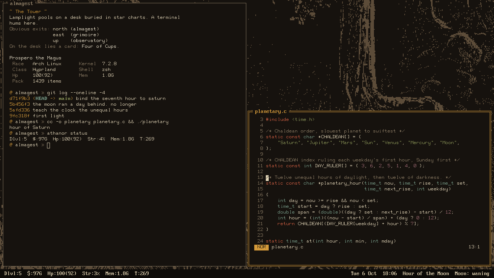Click Str:3% in the bottom status bar
The width and height of the screenshot is (494, 278).
pos(91,273)
